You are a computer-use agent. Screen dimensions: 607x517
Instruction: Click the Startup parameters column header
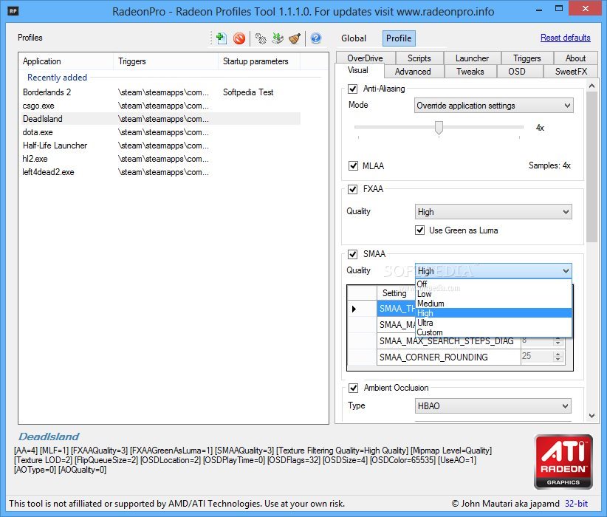pyautogui.click(x=259, y=61)
